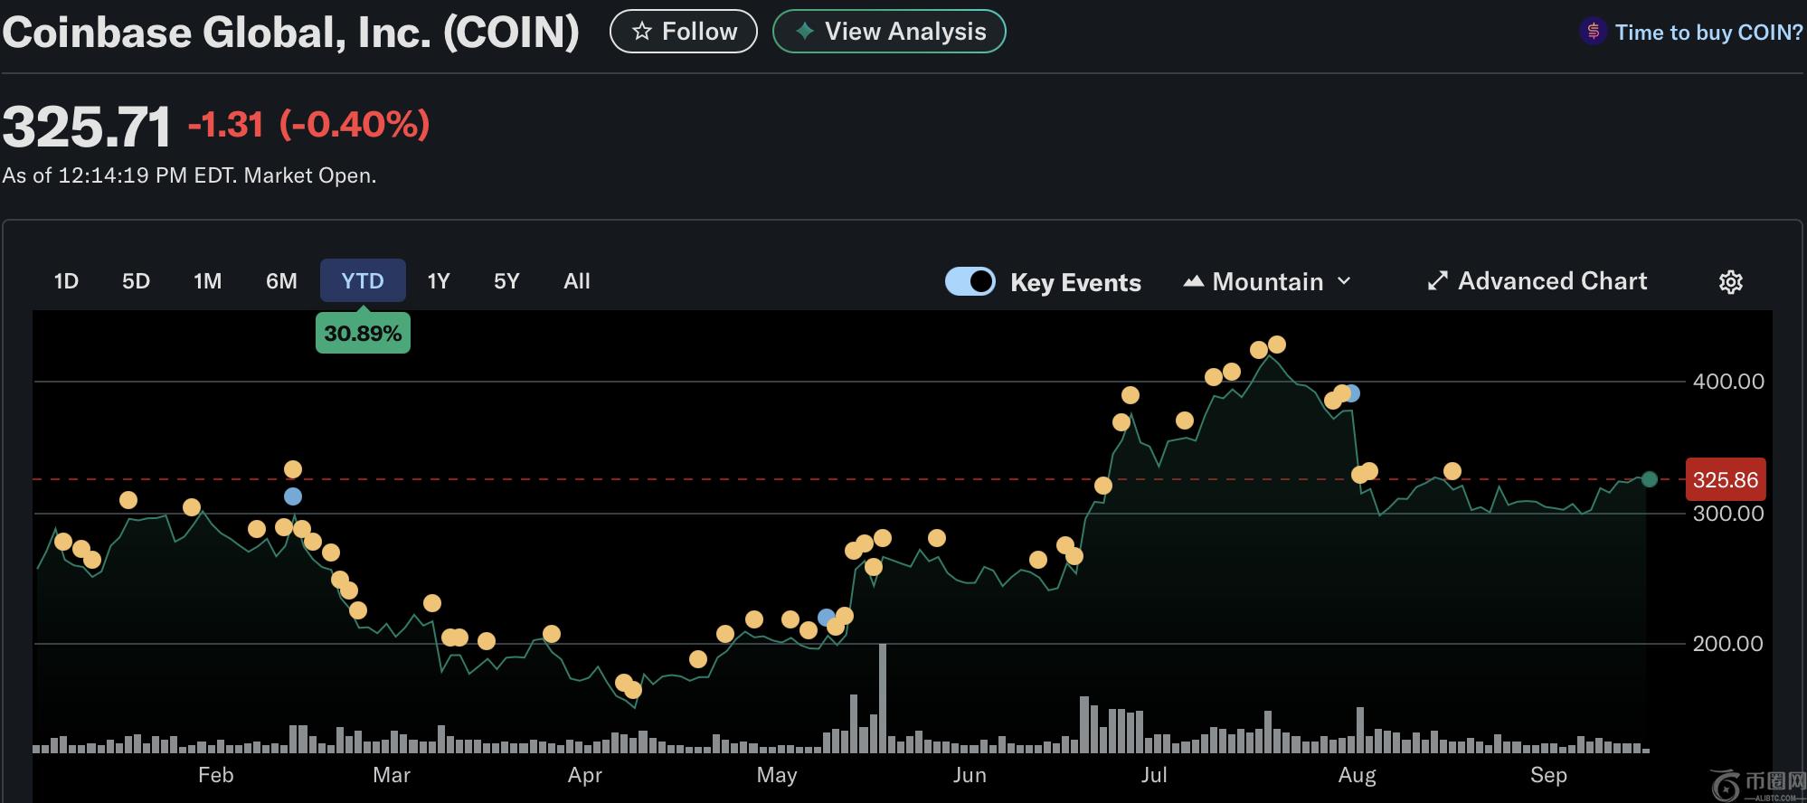The height and width of the screenshot is (803, 1807).
Task: Click the red 325.86 price label
Action: click(1725, 480)
